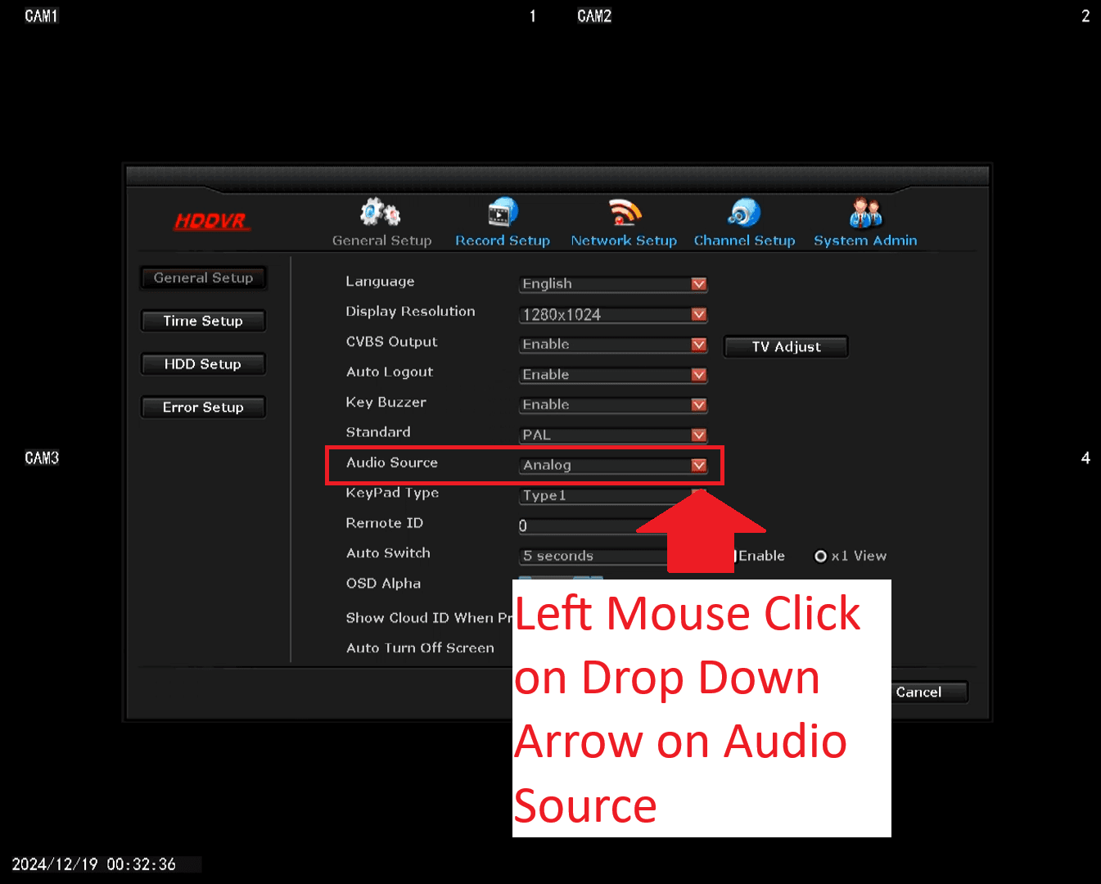The width and height of the screenshot is (1101, 884).
Task: Select the x1 View radio button
Action: [820, 556]
